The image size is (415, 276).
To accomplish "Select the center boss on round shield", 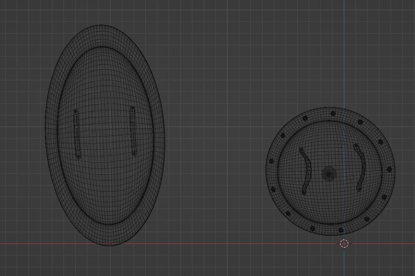I will [x=329, y=174].
